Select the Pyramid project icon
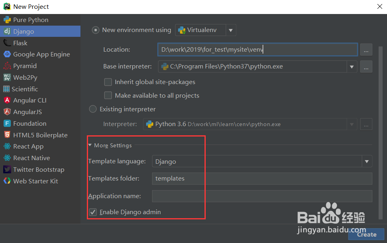 pos(7,66)
